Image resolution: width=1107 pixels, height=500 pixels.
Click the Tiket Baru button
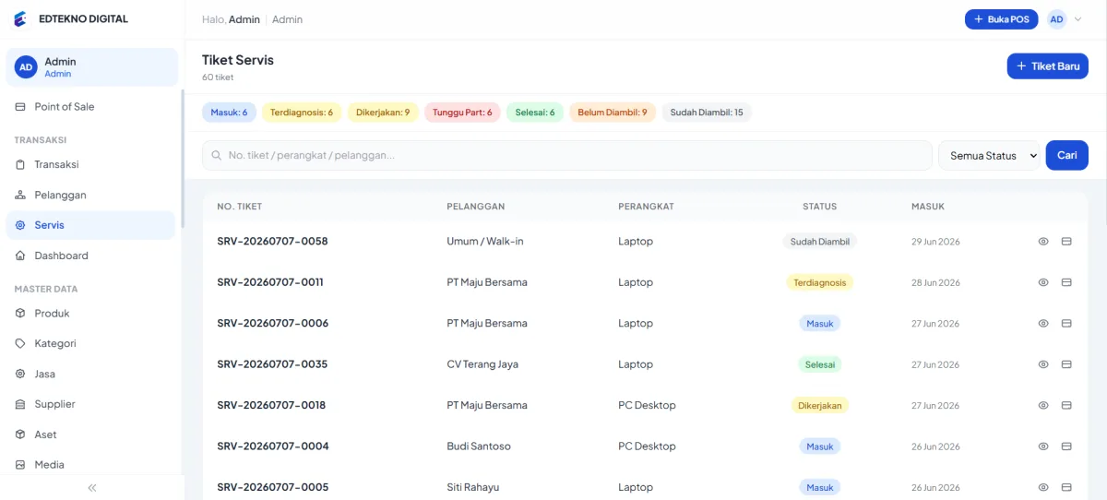point(1047,66)
